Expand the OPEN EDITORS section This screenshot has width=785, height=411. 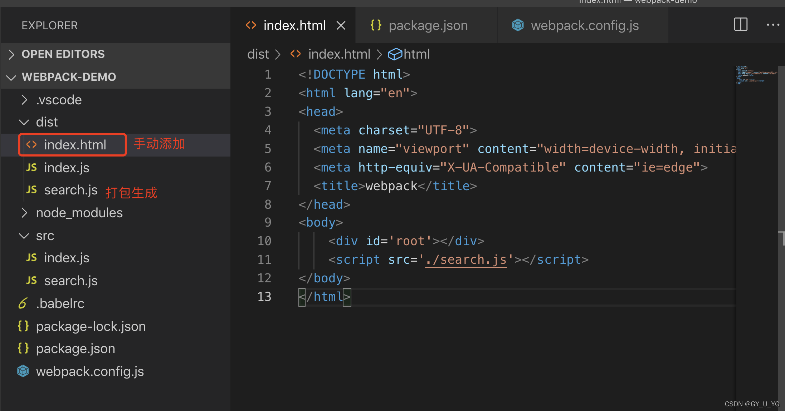tap(11, 54)
